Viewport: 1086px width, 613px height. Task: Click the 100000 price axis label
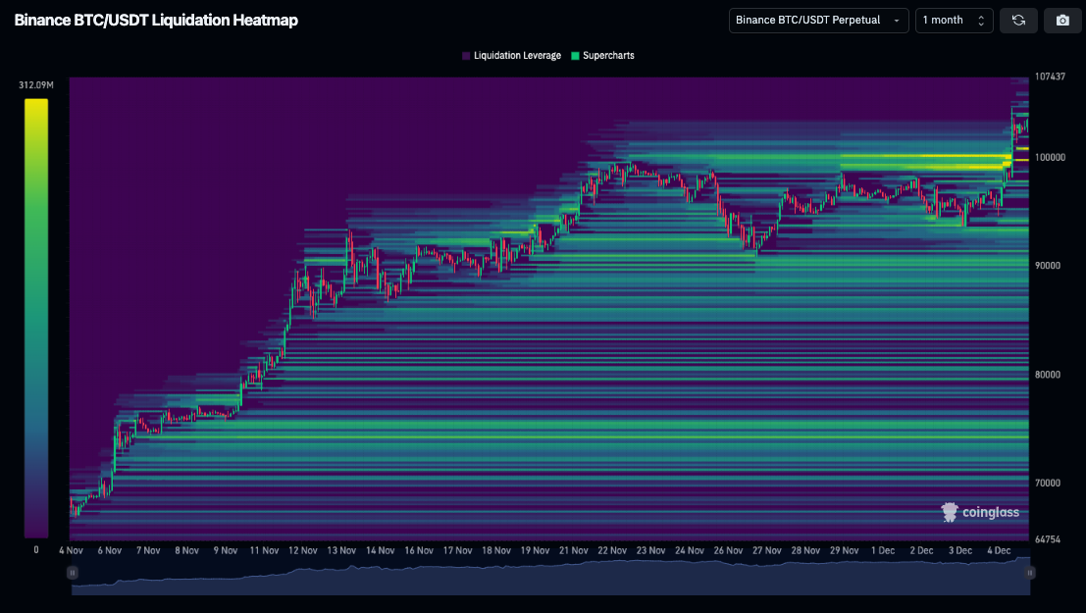tap(1050, 158)
